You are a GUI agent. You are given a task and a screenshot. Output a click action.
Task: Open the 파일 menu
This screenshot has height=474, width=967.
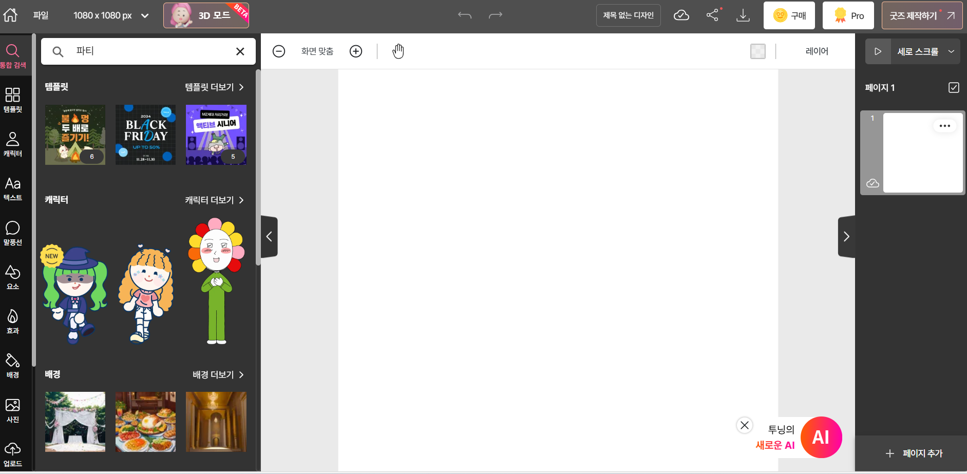coord(41,15)
